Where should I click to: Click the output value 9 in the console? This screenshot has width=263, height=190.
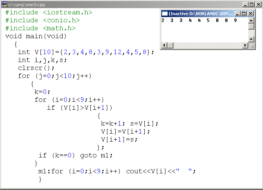tap(235, 20)
